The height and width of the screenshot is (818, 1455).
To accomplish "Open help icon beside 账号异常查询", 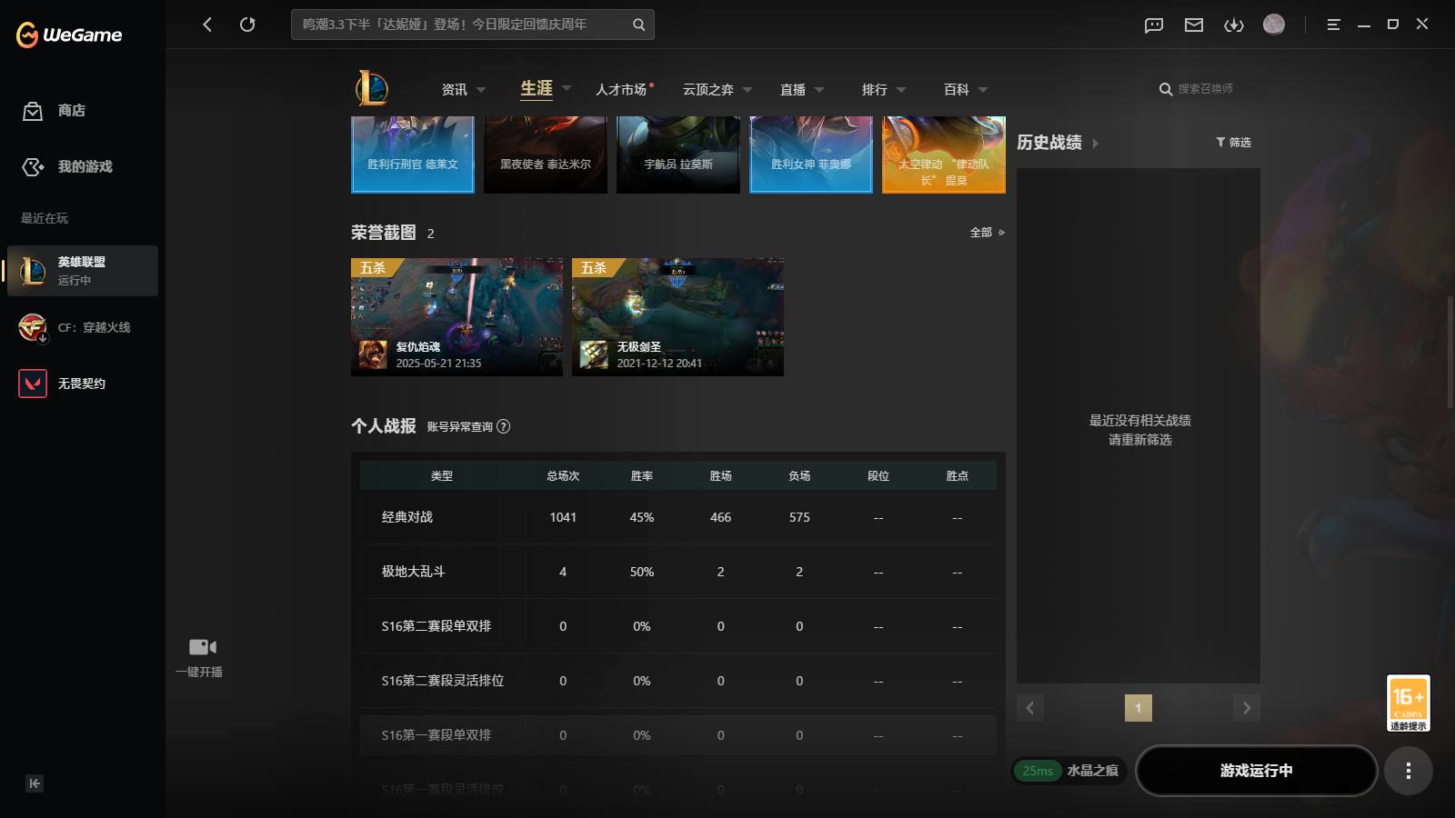I will pyautogui.click(x=504, y=426).
